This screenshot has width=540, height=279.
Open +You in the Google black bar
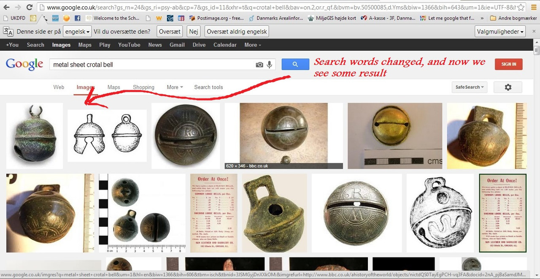click(x=12, y=45)
